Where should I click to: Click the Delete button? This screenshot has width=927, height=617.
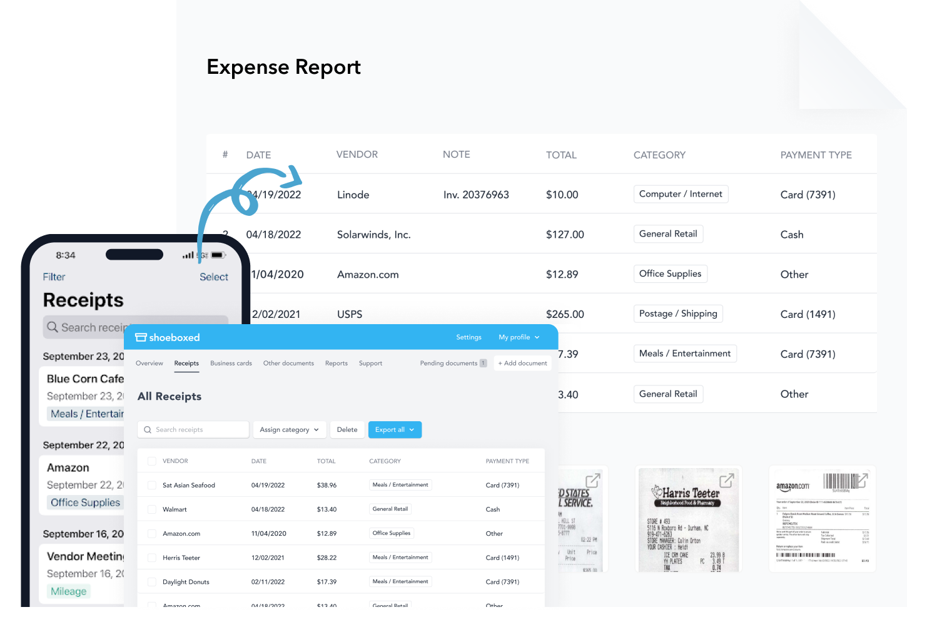click(347, 430)
